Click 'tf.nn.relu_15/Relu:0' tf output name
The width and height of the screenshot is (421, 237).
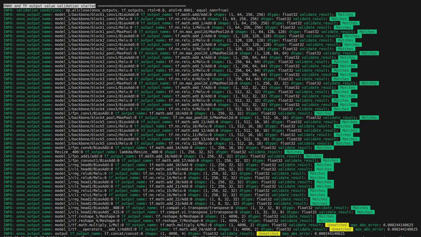(165, 190)
